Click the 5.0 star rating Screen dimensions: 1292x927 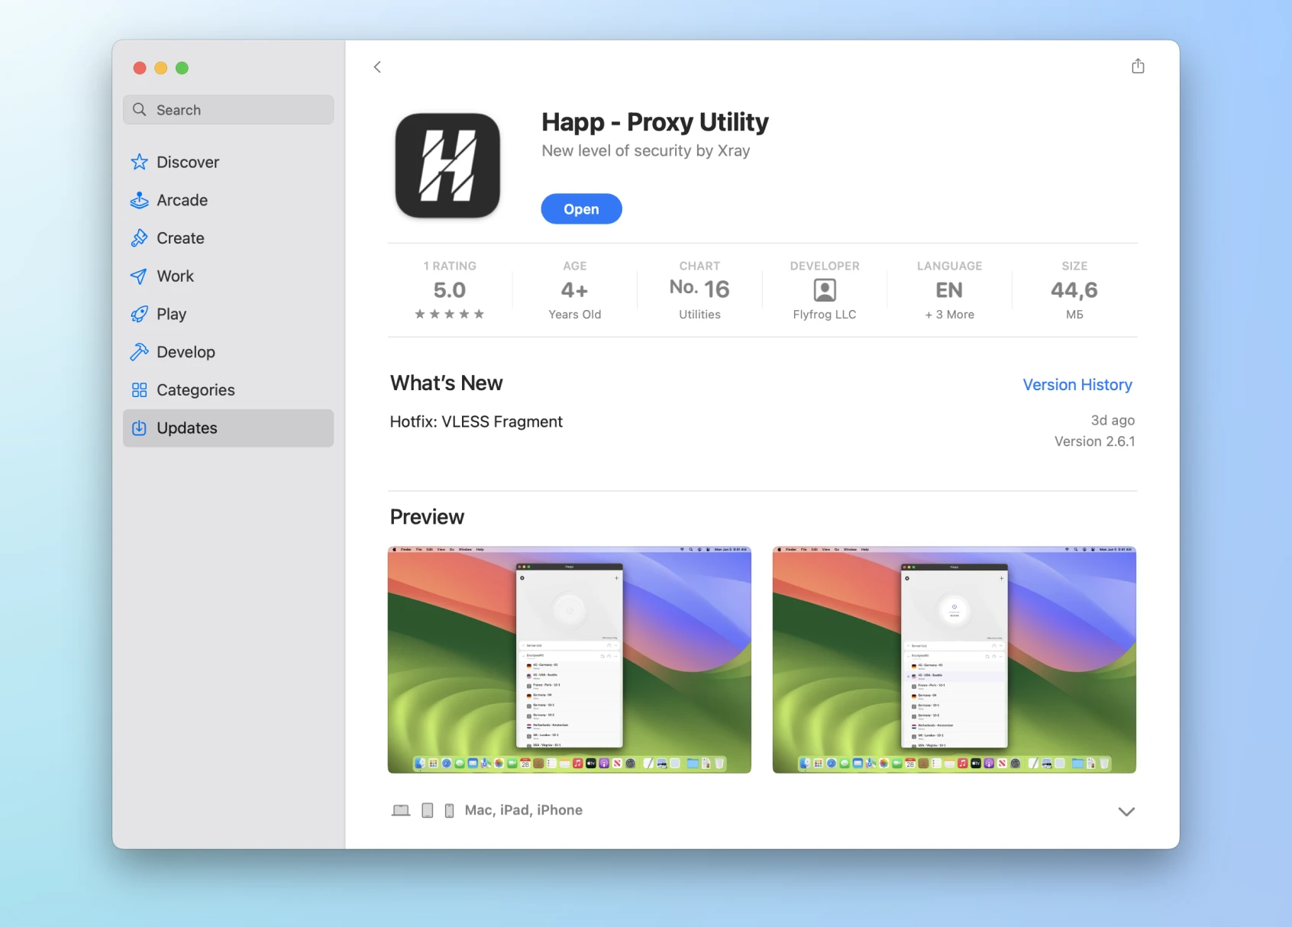point(450,291)
